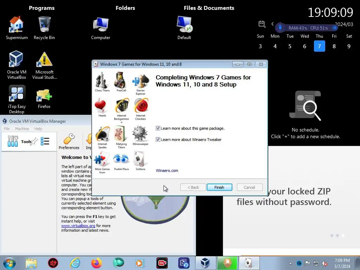
Task: Click the network tray icon
Action: click(316, 263)
